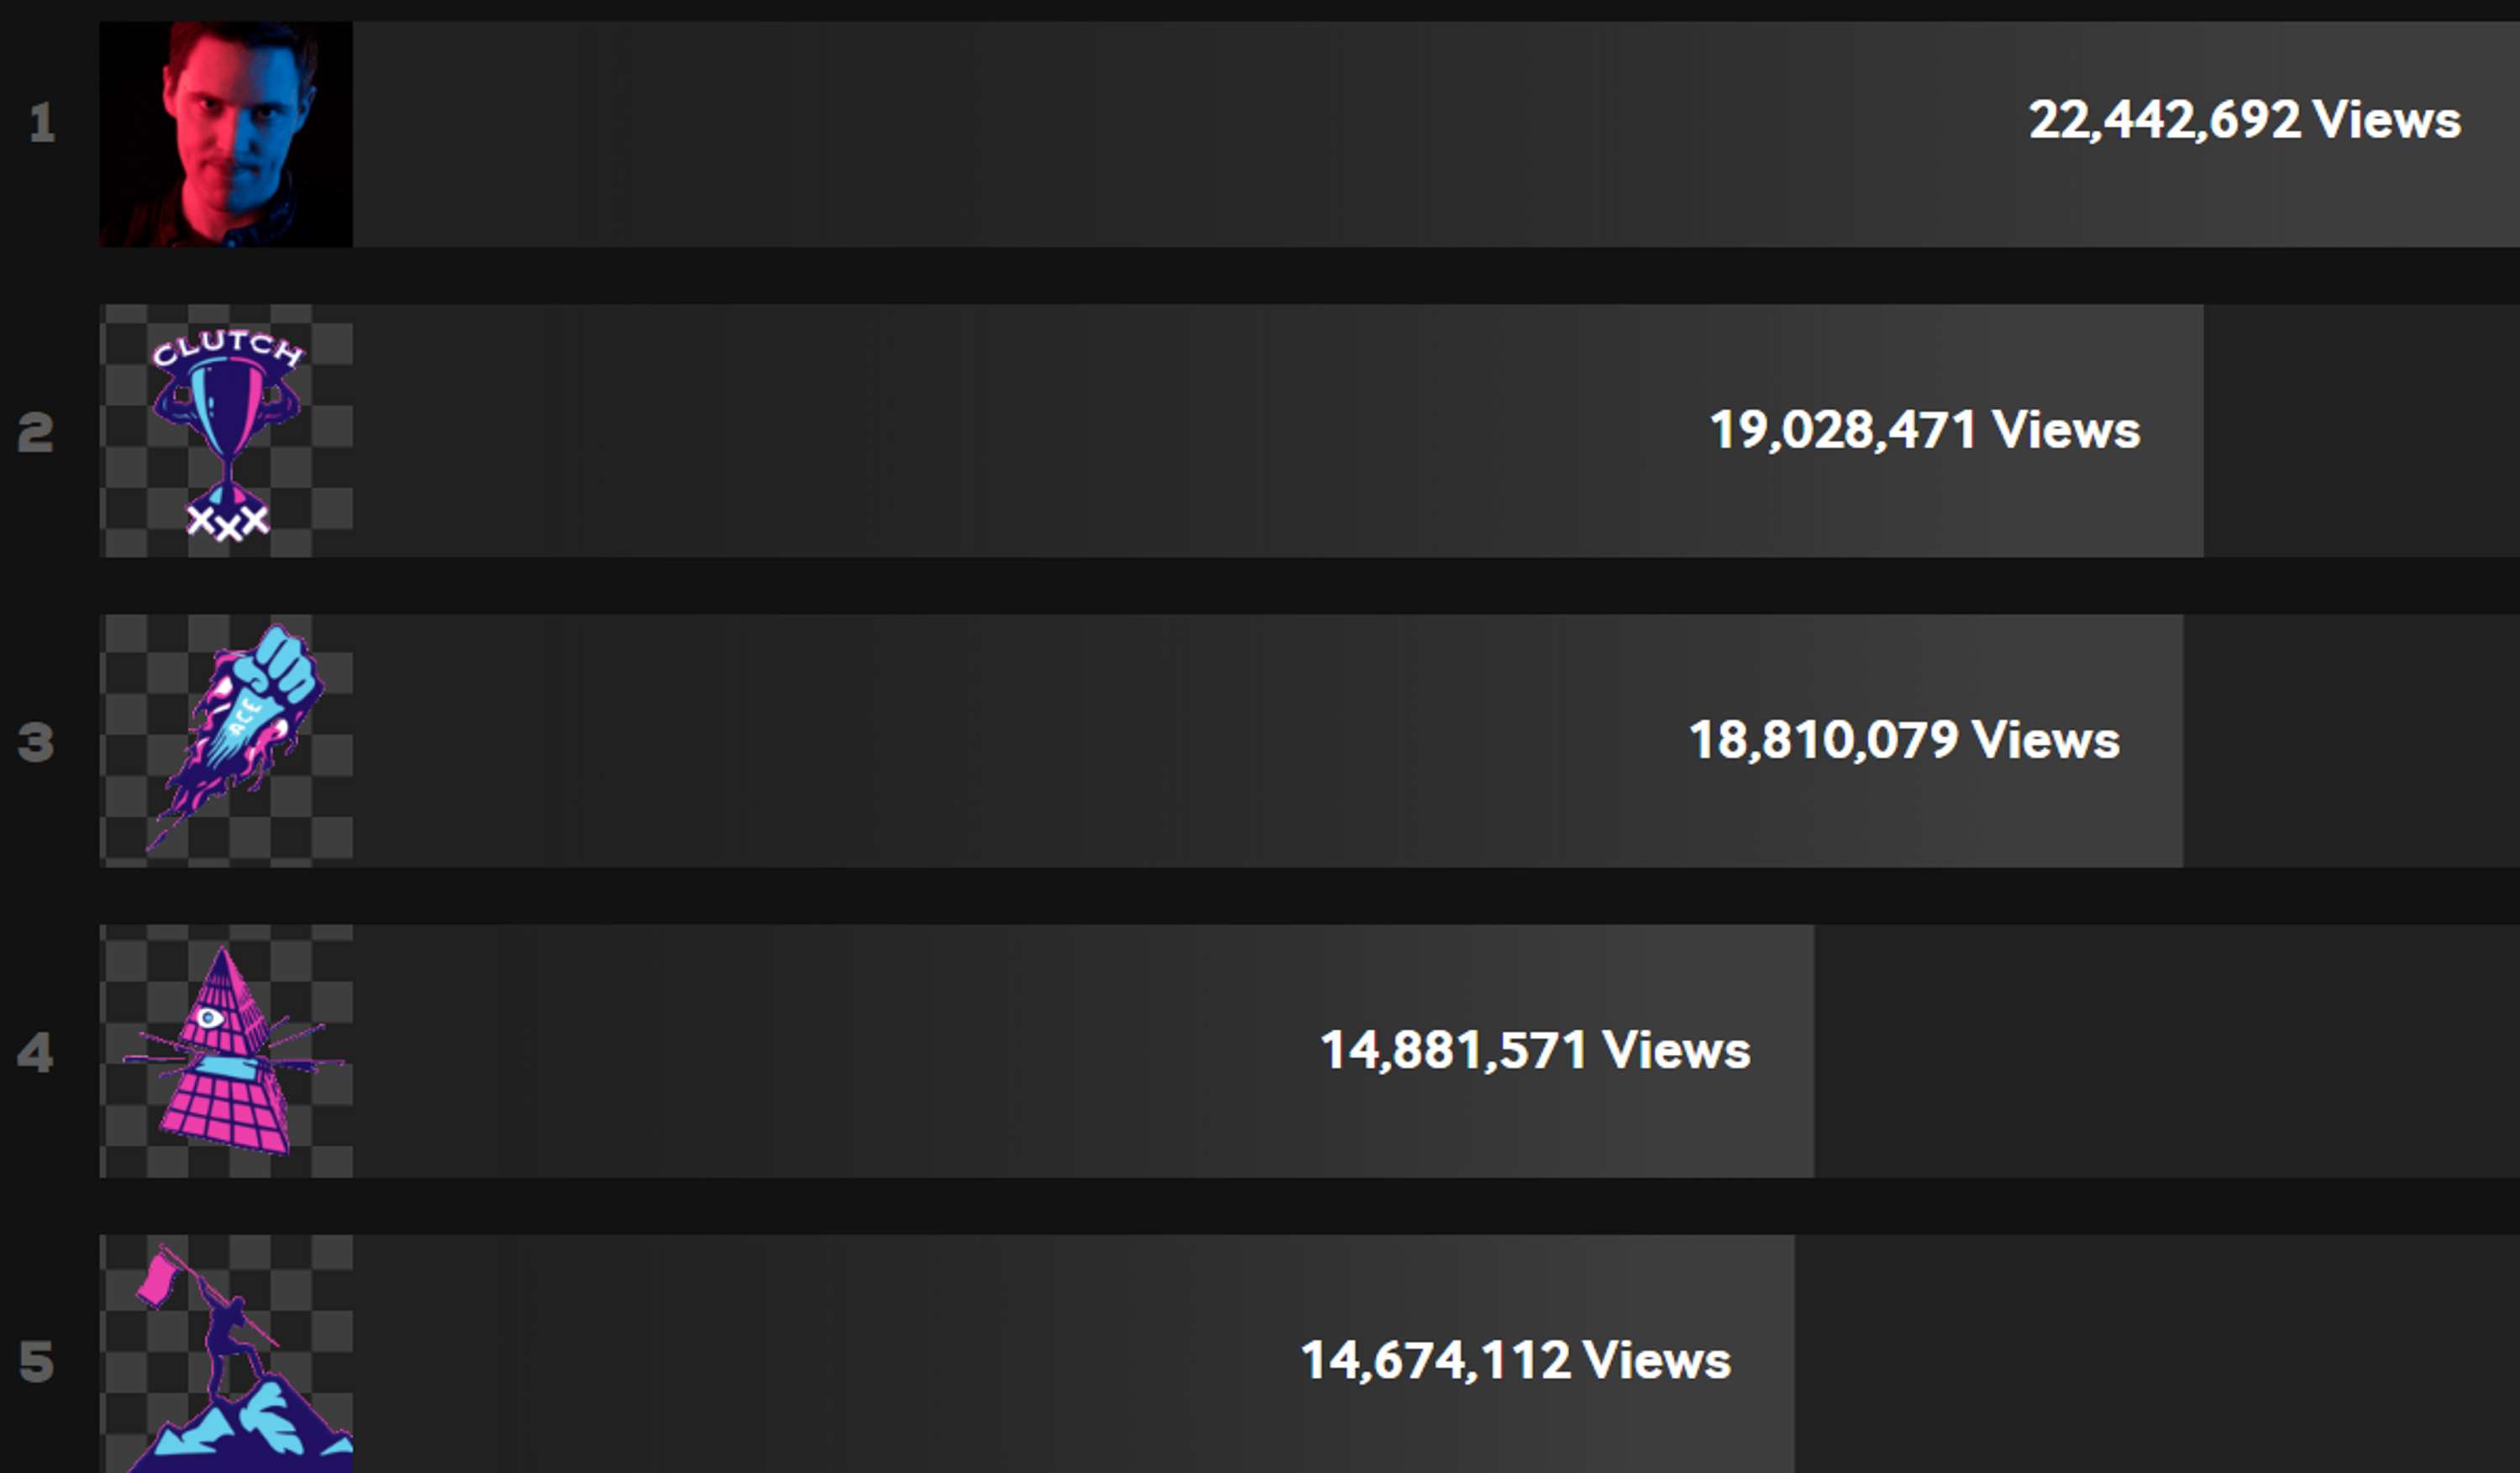This screenshot has height=1473, width=2520.
Task: Click the pink flag on the climber icon
Action: (x=157, y=1281)
